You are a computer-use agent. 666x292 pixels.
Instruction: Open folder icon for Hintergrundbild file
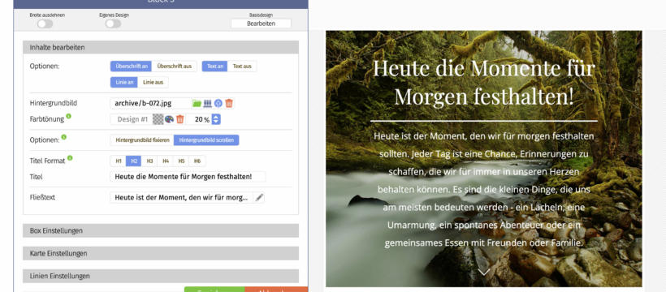197,103
